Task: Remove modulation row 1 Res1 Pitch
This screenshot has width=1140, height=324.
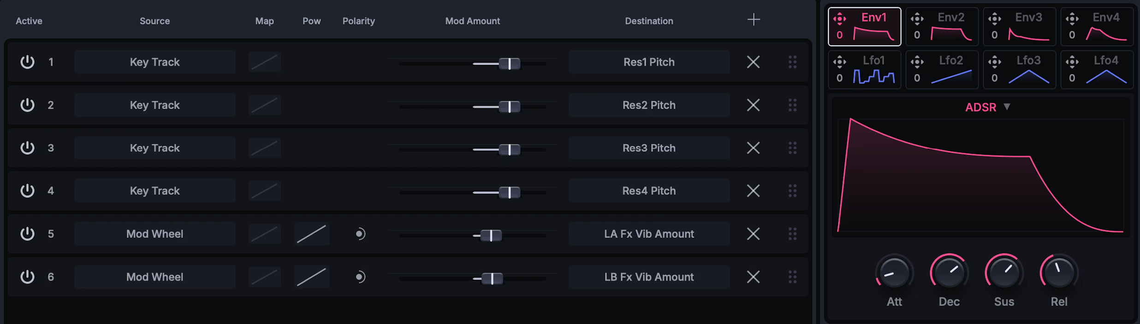Action: (x=753, y=62)
